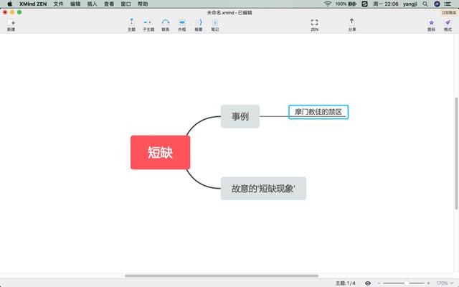459x287 pixels.
Task: Click the battery 100% indicator
Action: [346, 4]
